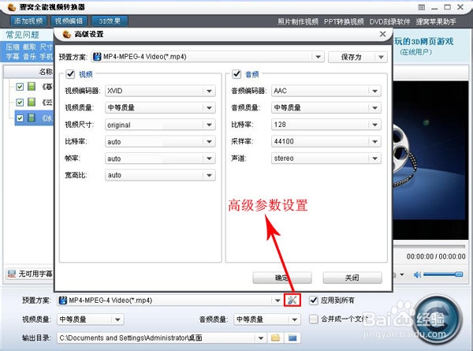Click the subtitle icon labeled 无可用字幕
The width and height of the screenshot is (473, 351).
(12, 274)
